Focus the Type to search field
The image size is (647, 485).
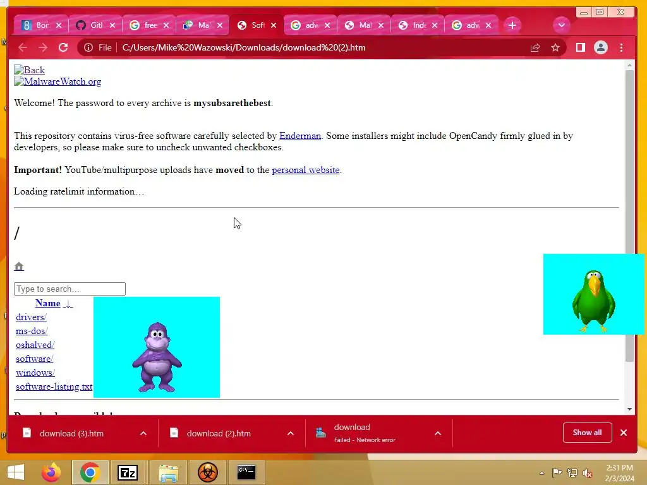tap(70, 289)
